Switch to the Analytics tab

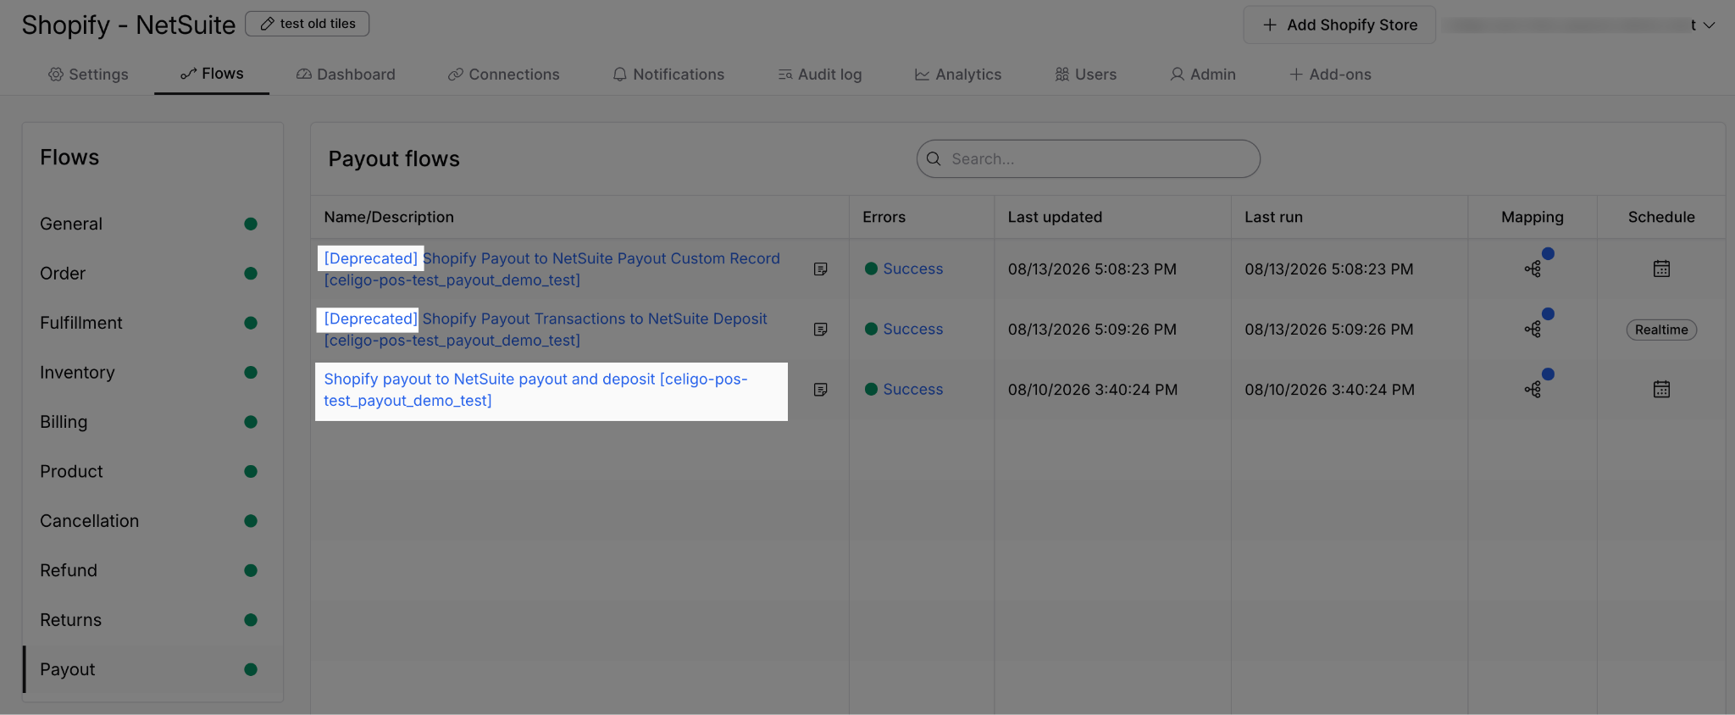(958, 75)
